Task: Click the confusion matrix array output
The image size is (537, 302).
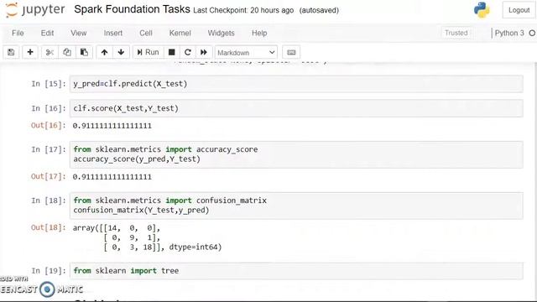Action: click(148, 237)
